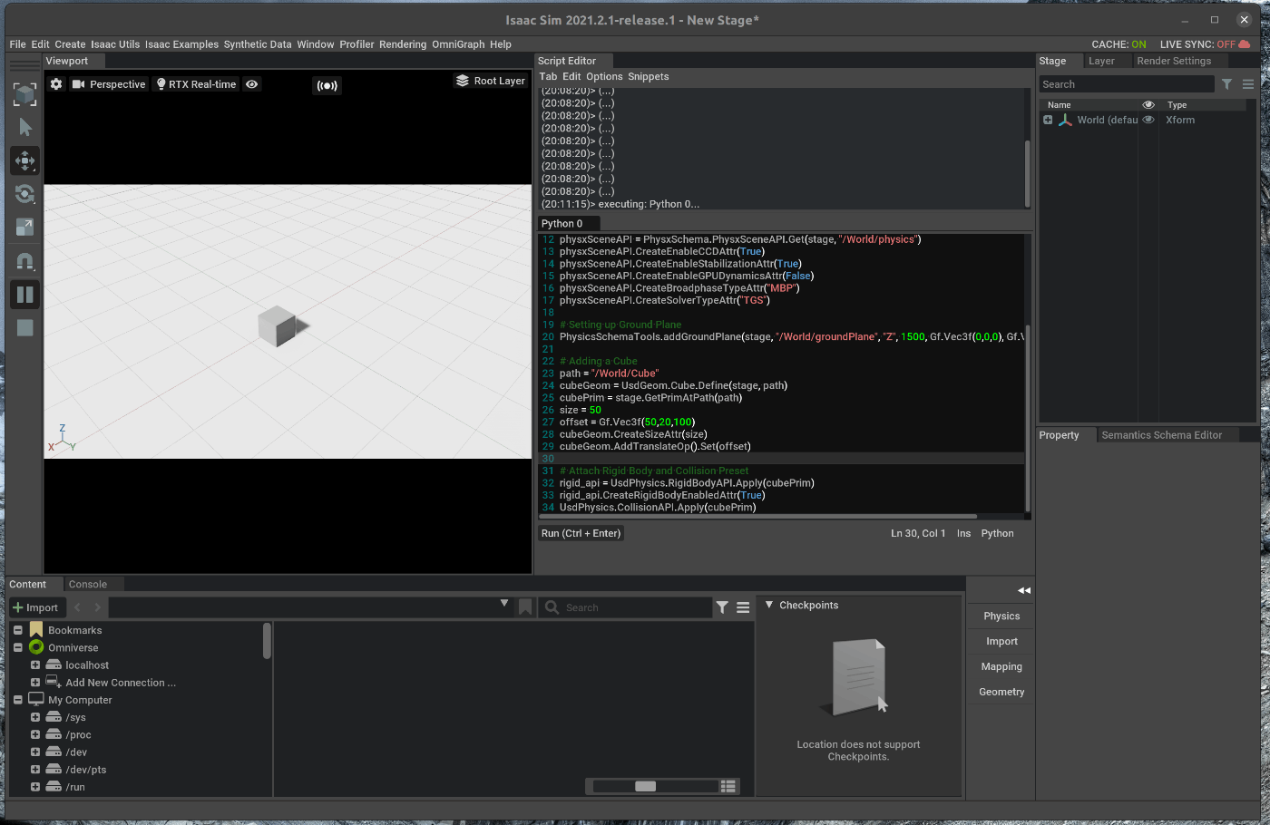This screenshot has height=825, width=1270.
Task: Stop the simulation
Action: (x=24, y=328)
